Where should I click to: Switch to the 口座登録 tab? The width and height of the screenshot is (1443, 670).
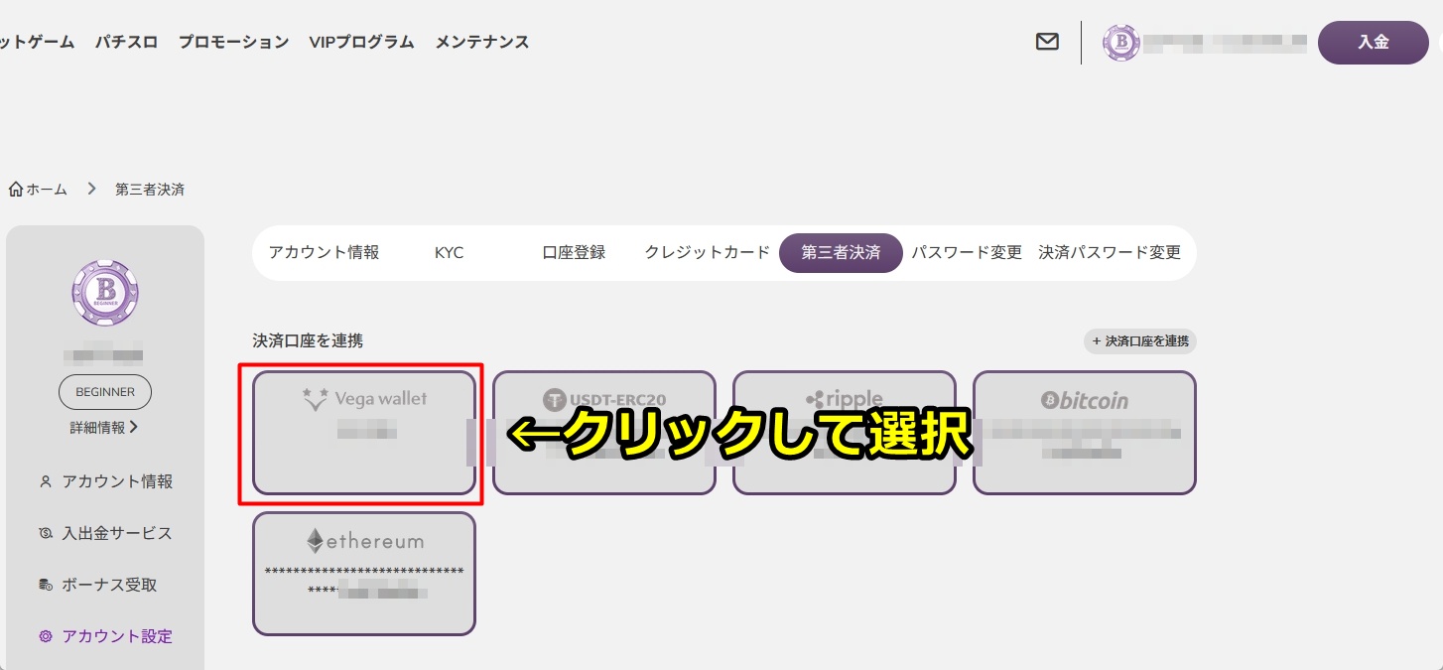[x=574, y=252]
